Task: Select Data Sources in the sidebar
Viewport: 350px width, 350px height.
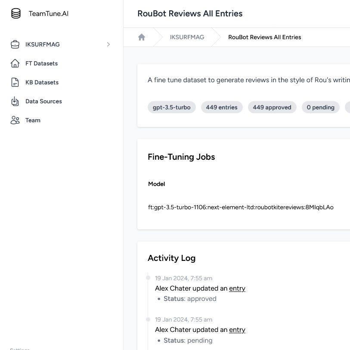Action: (x=43, y=101)
